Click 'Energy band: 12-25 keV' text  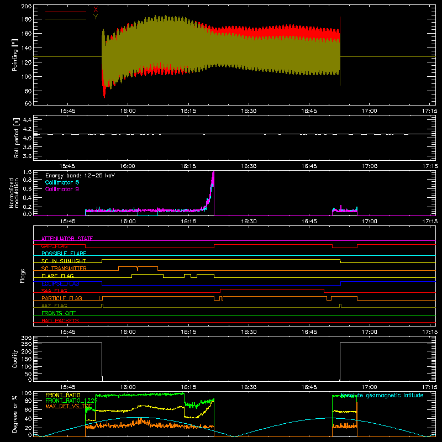(x=80, y=176)
